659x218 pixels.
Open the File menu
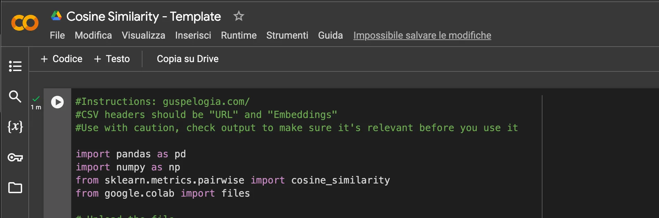(57, 35)
